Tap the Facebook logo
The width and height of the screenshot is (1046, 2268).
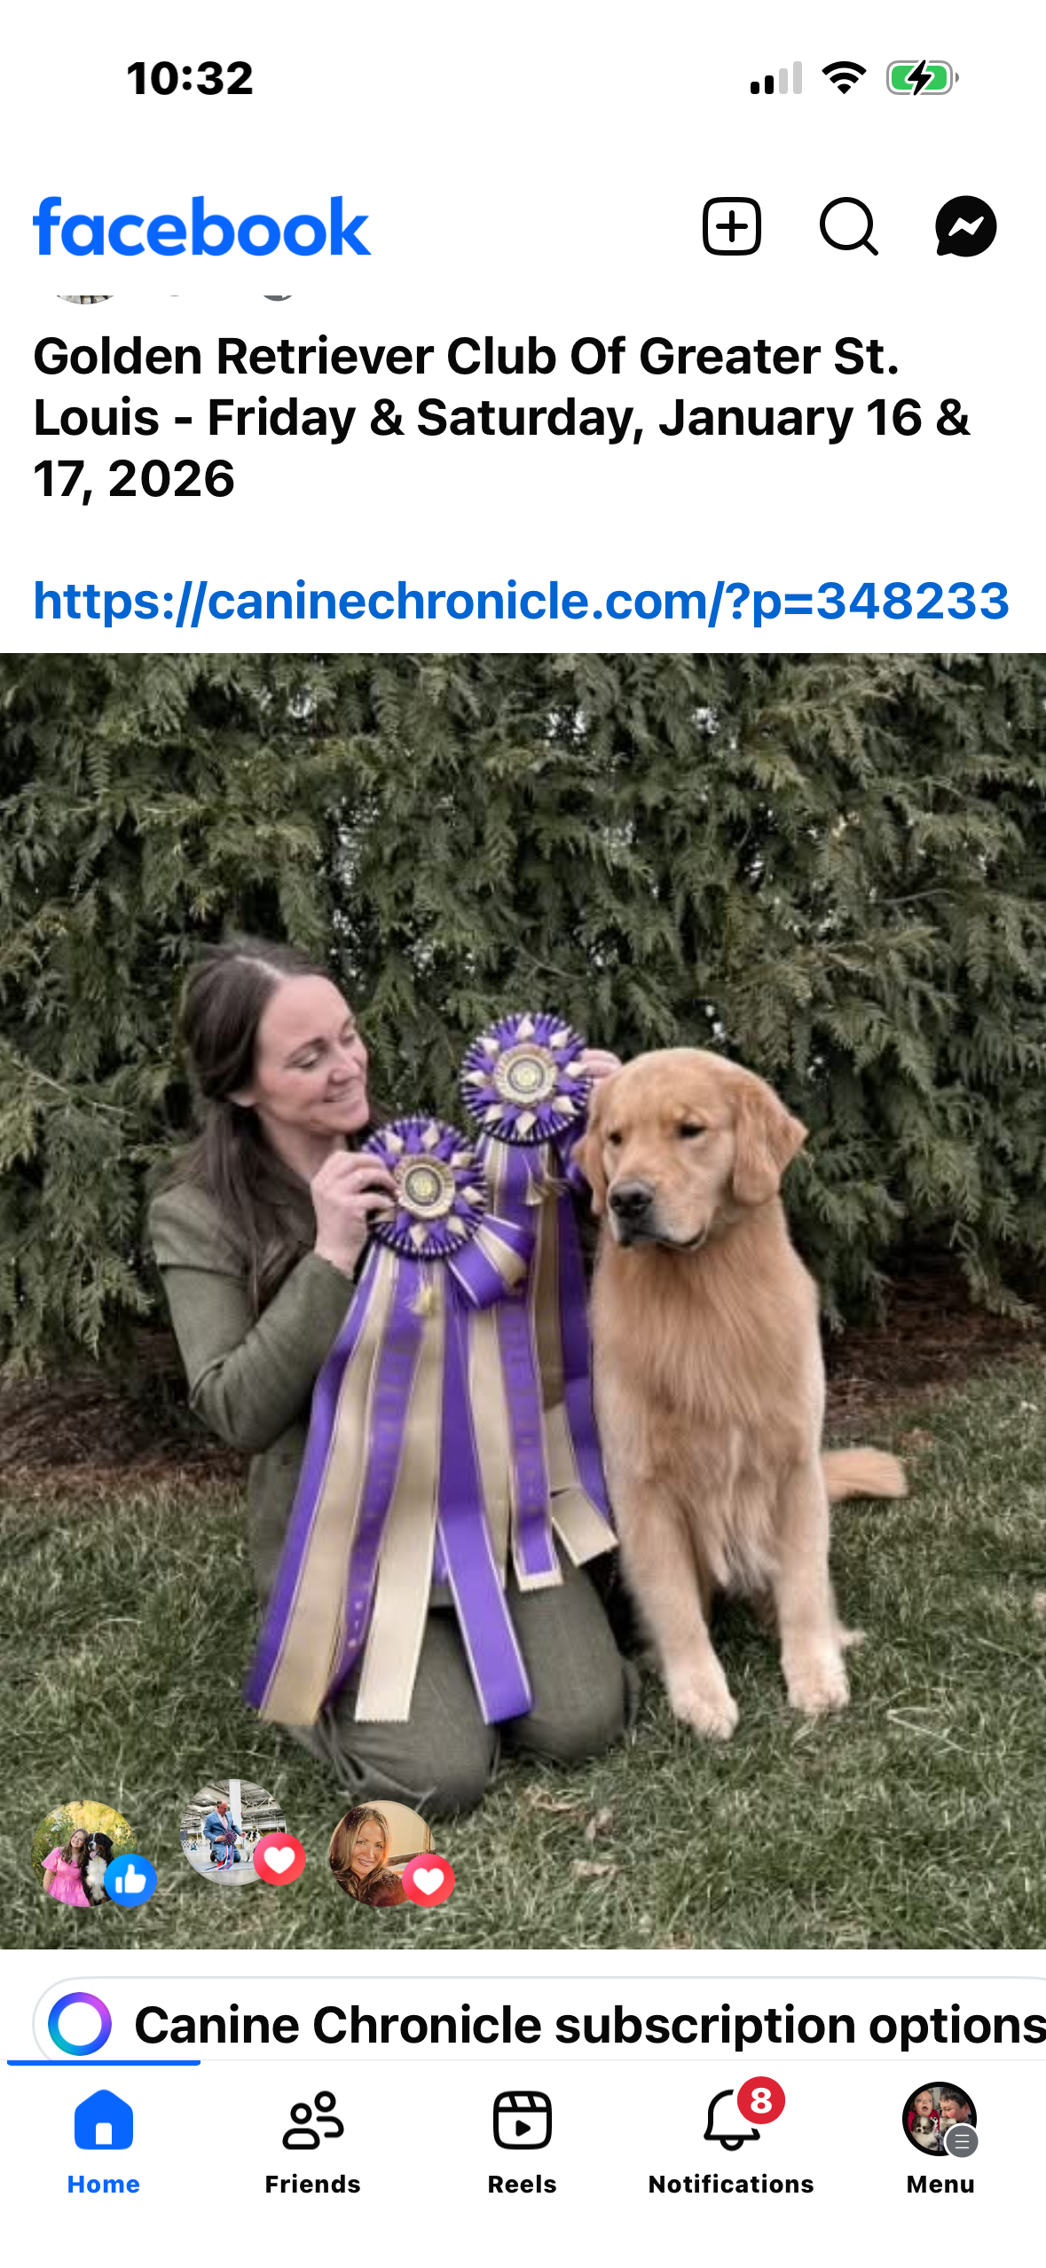(201, 227)
